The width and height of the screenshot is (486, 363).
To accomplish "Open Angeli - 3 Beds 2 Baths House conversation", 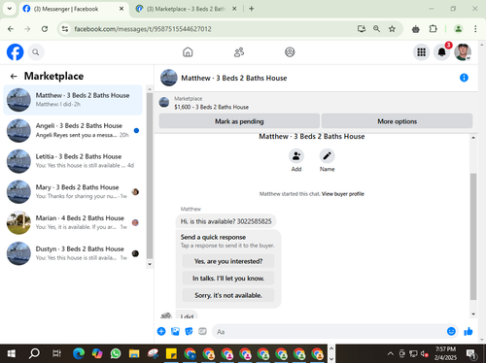I will point(73,130).
